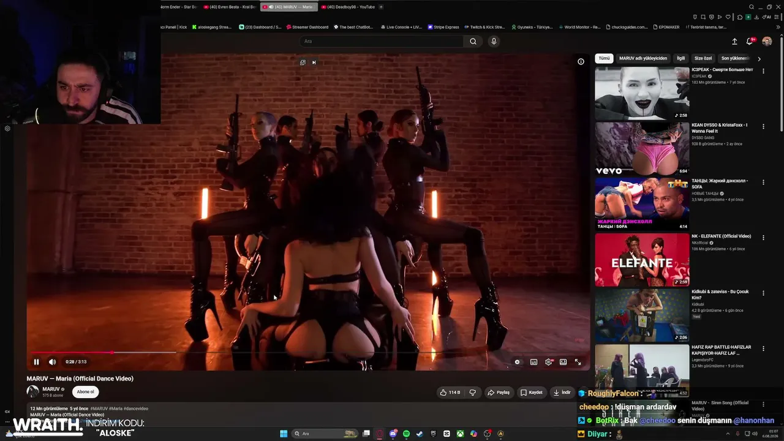Select the Son yüklenenler filter chip
784x441 pixels.
735,58
